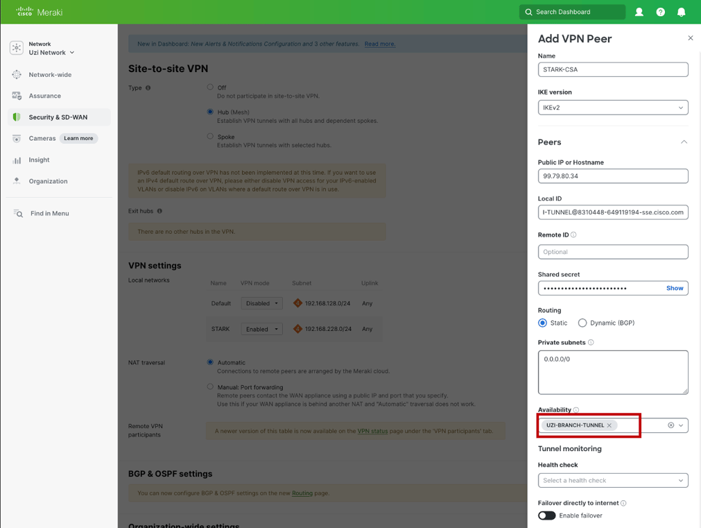
Task: Click the Name input field
Action: (613, 69)
